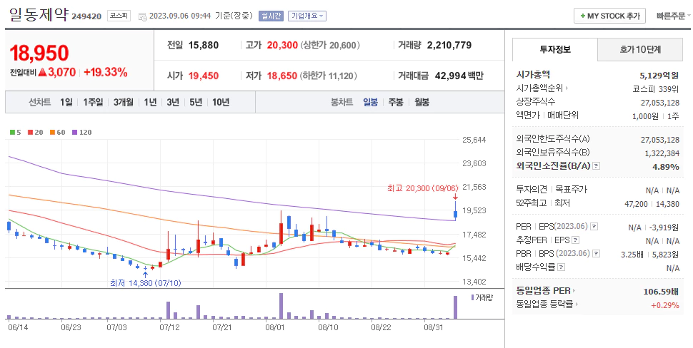Image resolution: width=693 pixels, height=348 pixels.
Task: Click the 투자의견 label
Action: (532, 190)
